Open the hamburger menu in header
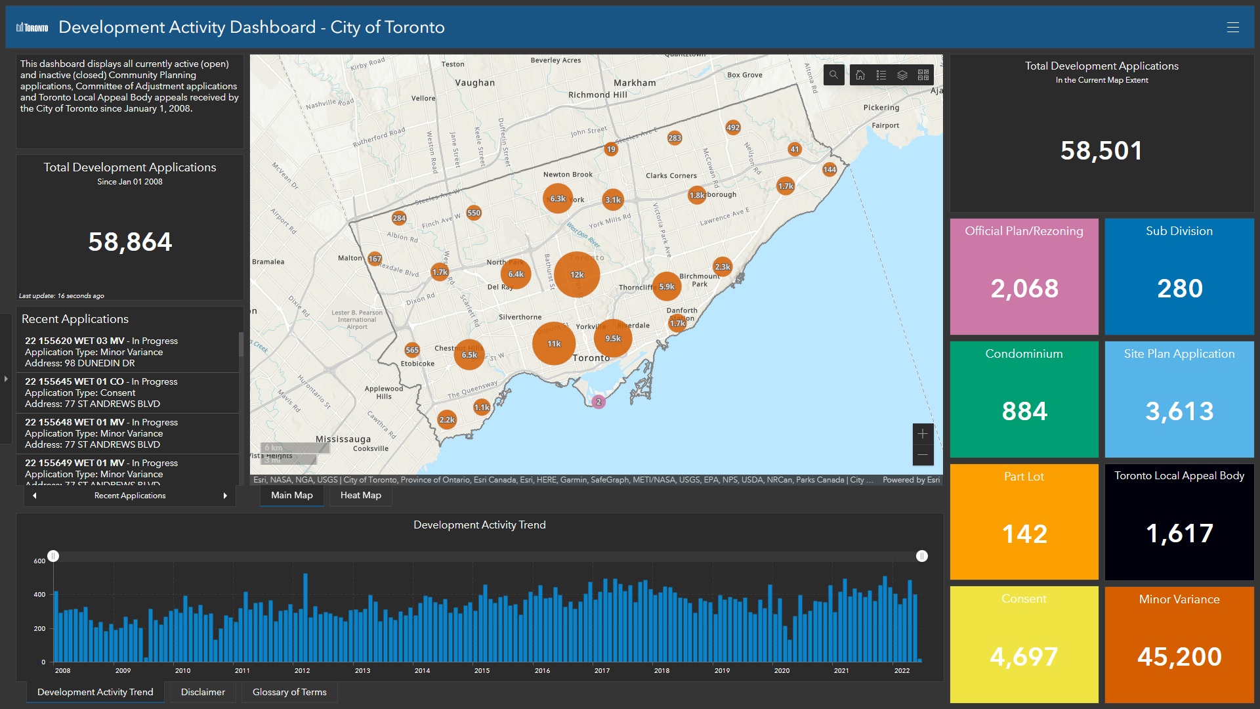Viewport: 1260px width, 709px height. 1233,27
